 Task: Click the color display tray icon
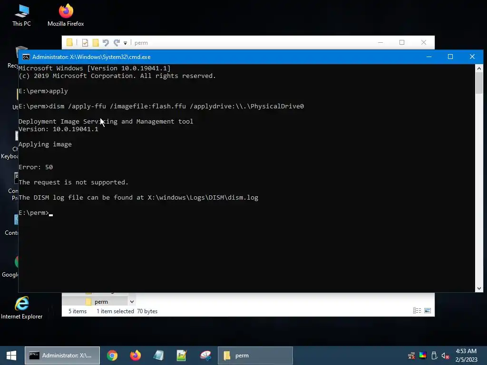tap(423, 355)
